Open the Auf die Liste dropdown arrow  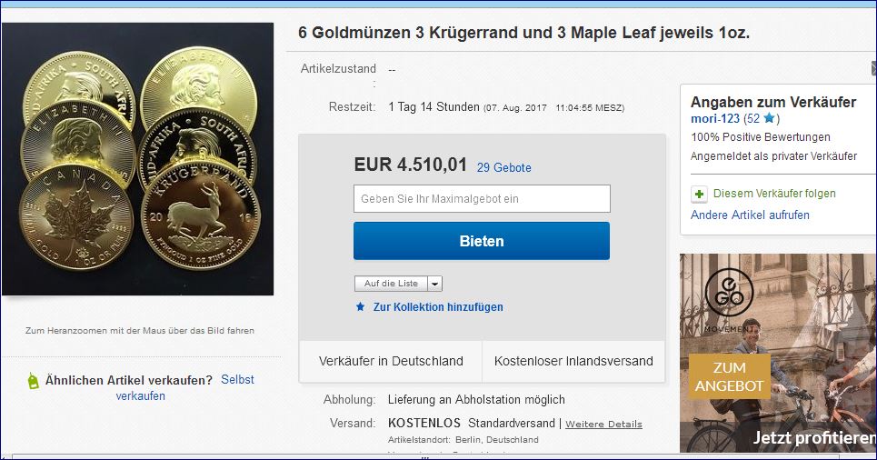[435, 284]
